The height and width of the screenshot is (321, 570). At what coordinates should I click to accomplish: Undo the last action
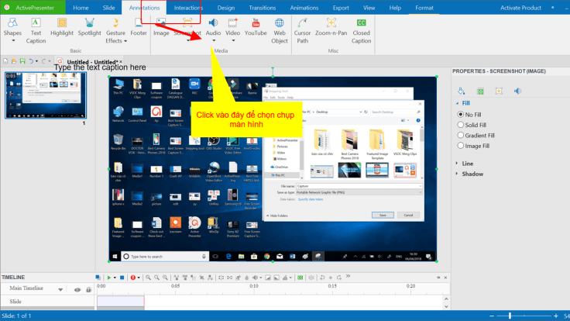(31, 61)
